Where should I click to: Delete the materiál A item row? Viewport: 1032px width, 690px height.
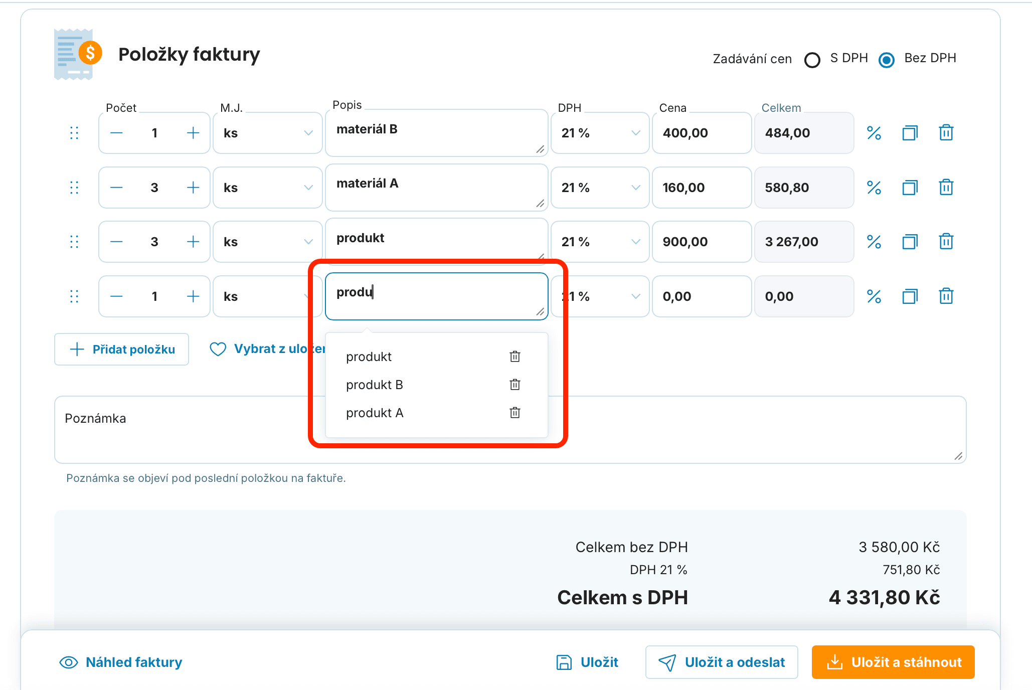[946, 188]
